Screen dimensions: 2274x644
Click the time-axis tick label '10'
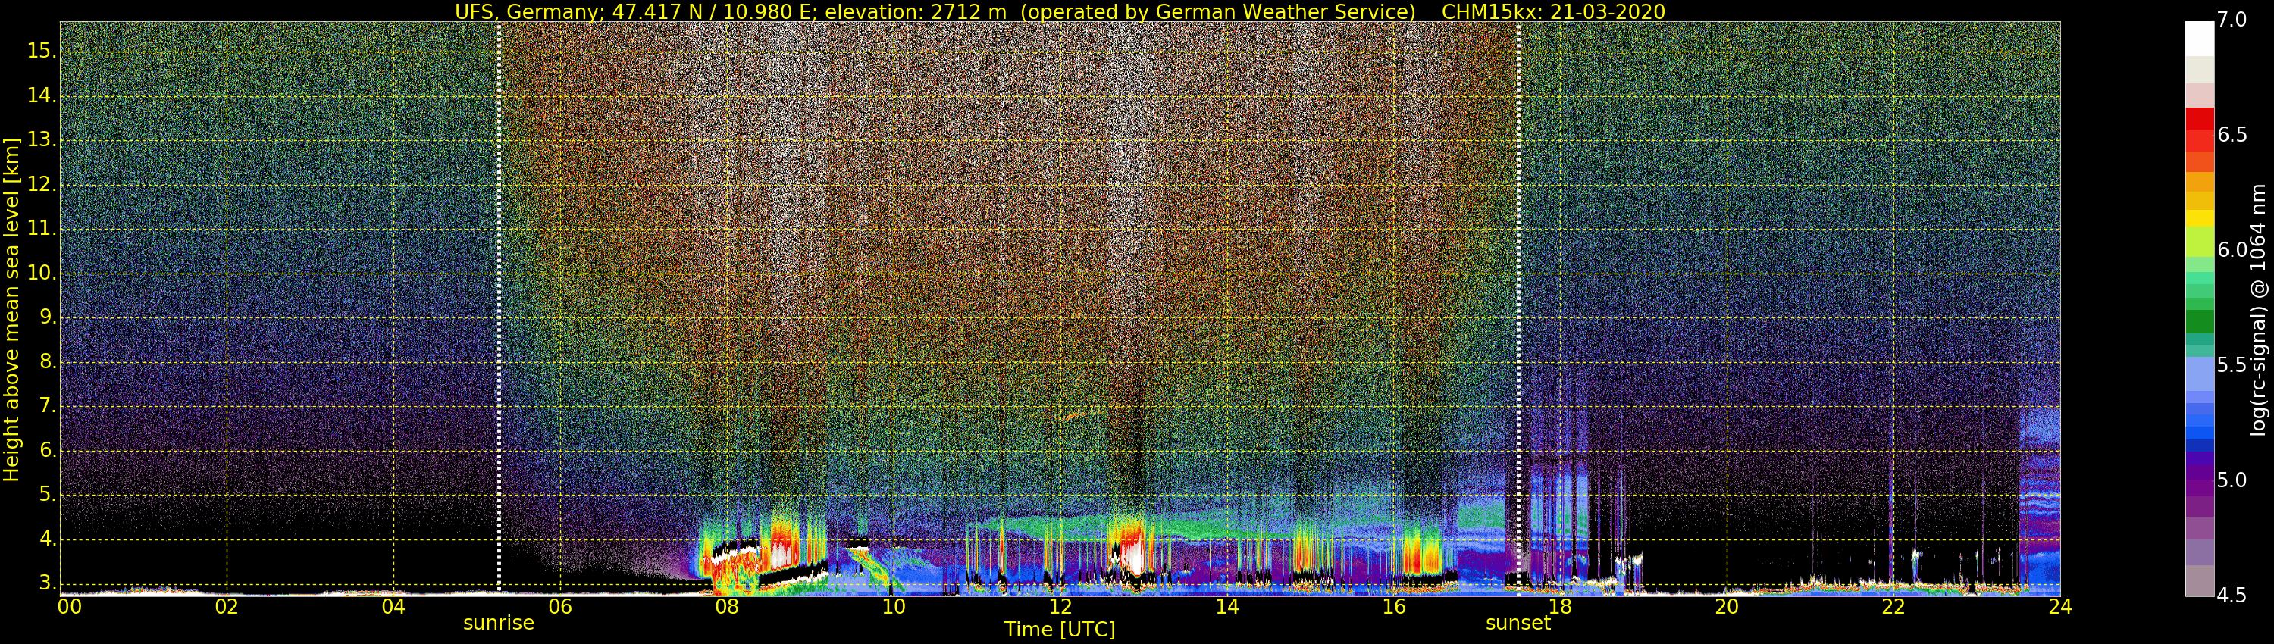(894, 607)
